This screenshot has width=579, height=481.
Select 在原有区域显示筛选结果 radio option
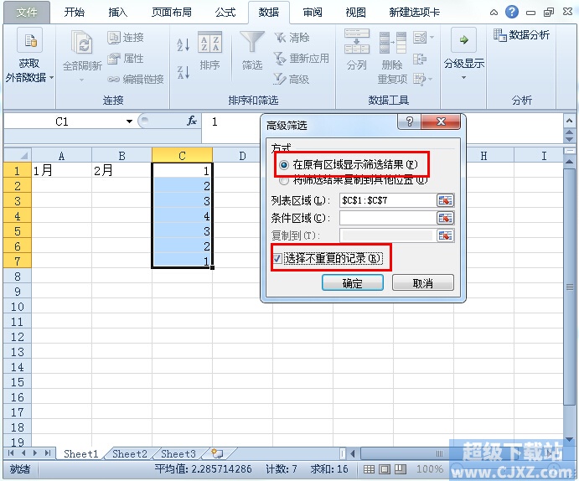[284, 165]
